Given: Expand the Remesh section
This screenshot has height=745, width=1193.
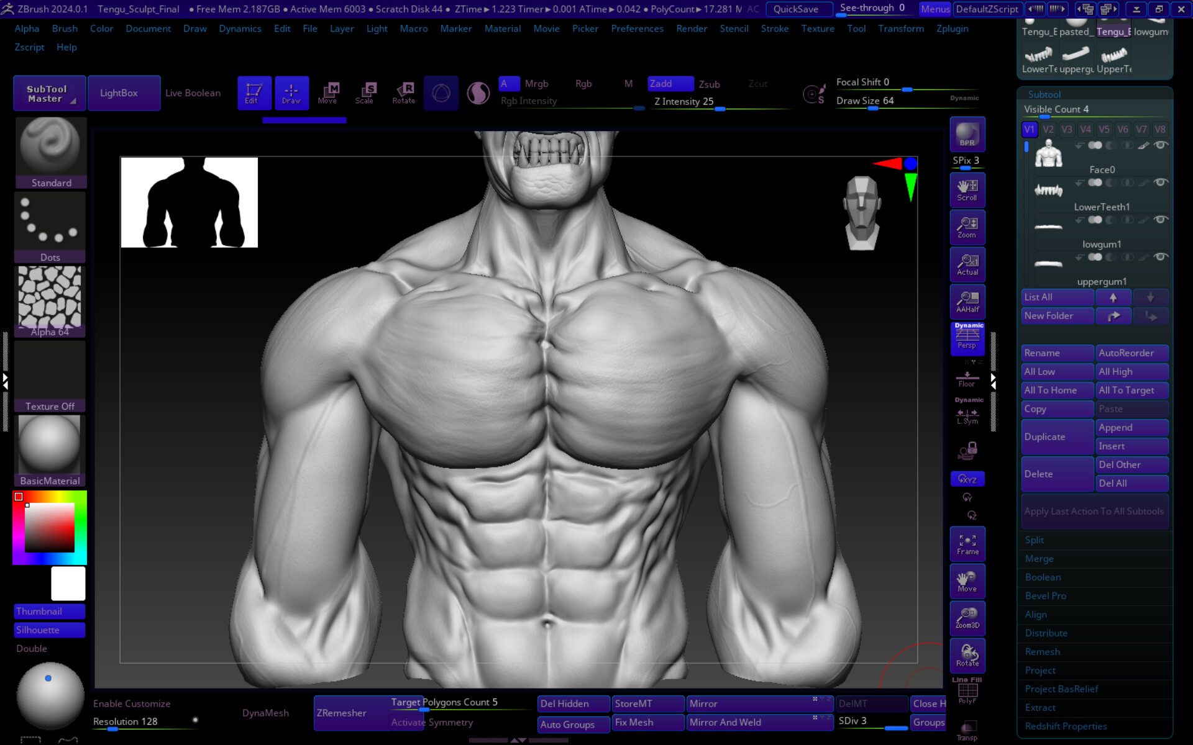Looking at the screenshot, I should click(1042, 652).
